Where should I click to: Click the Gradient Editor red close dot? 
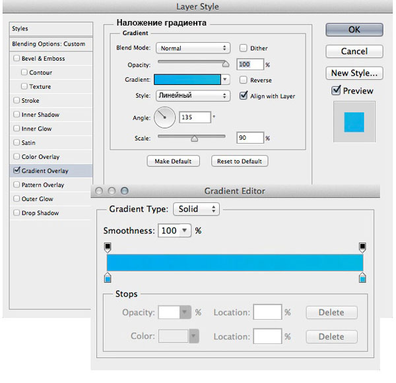pos(99,191)
